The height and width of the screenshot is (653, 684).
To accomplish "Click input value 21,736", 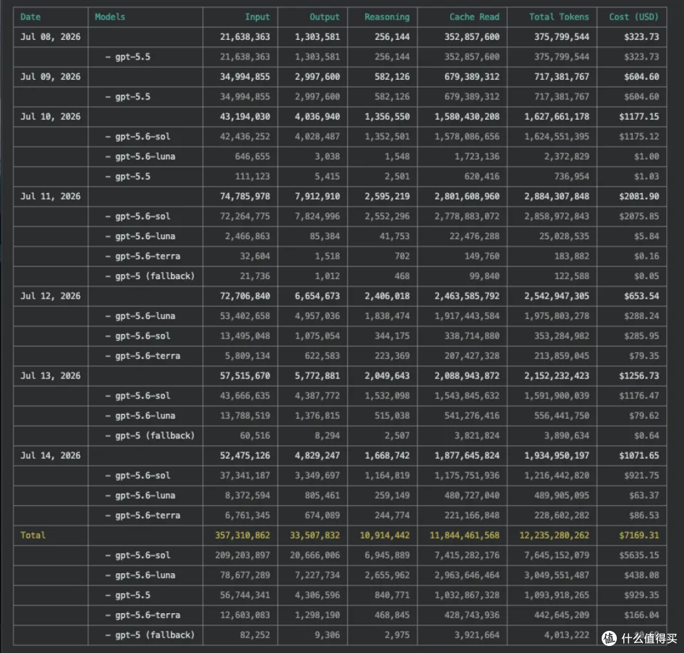I will click(255, 277).
